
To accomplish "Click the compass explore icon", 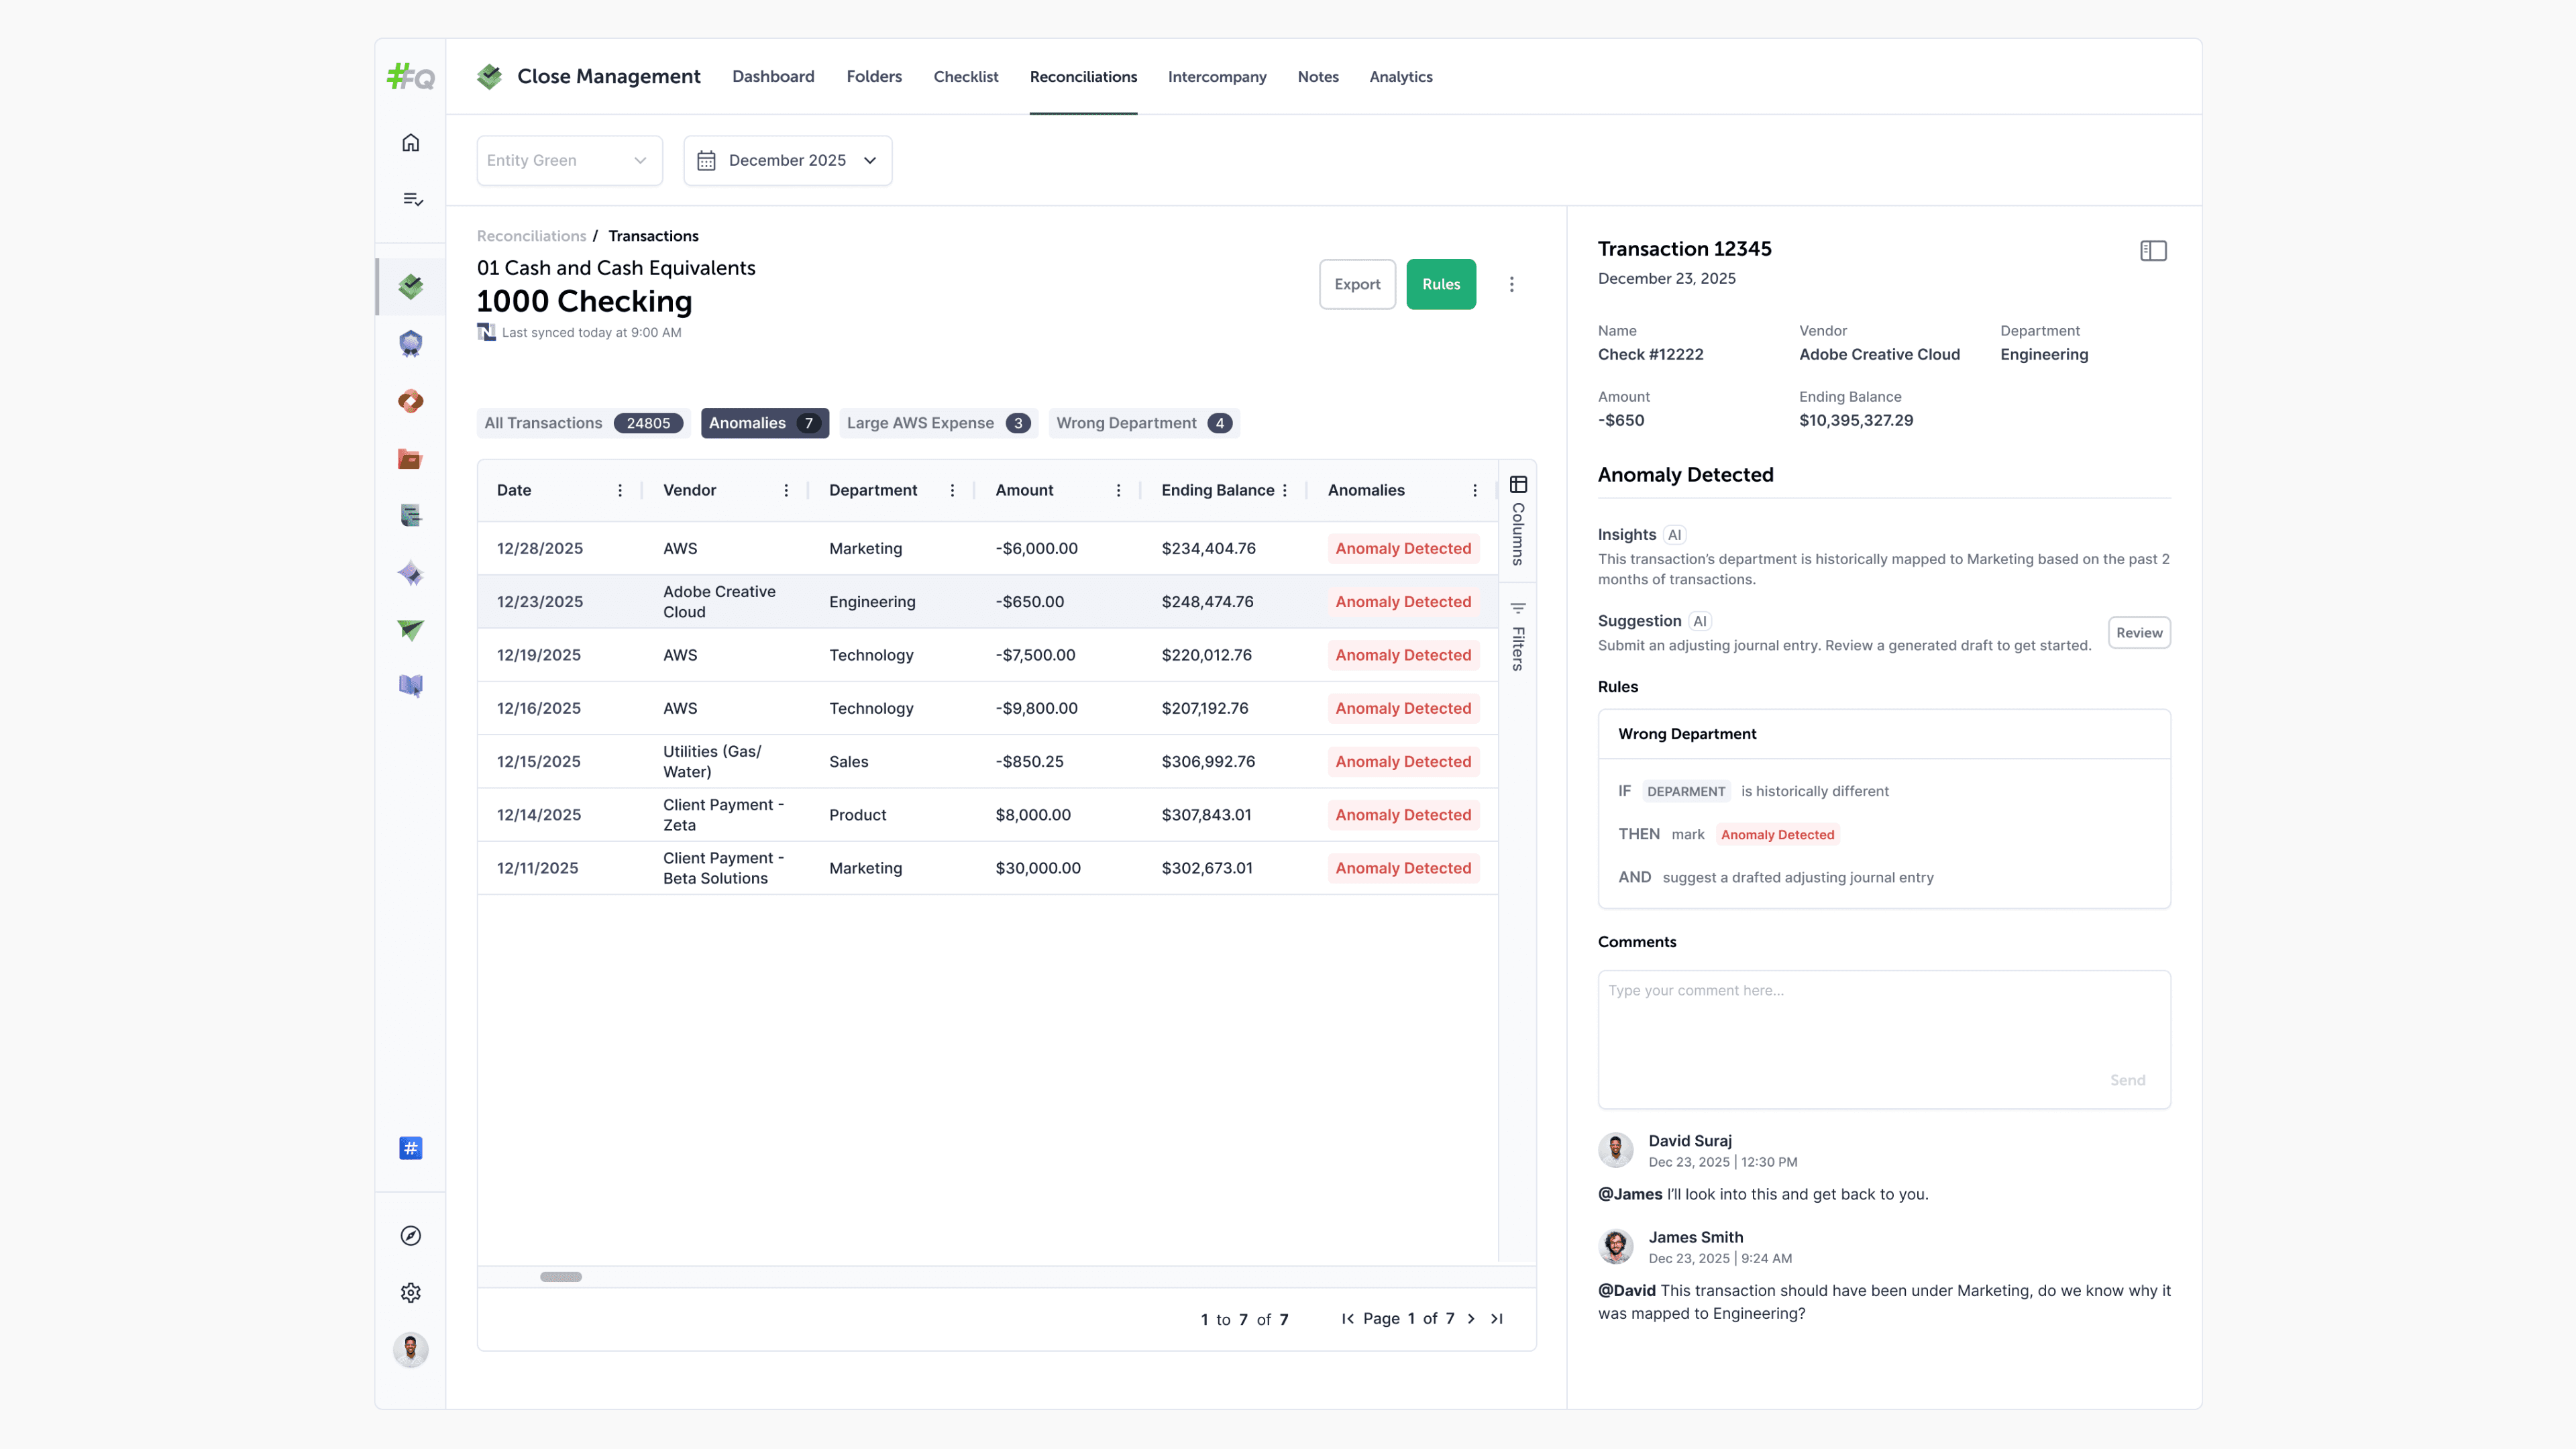I will click(x=410, y=1236).
